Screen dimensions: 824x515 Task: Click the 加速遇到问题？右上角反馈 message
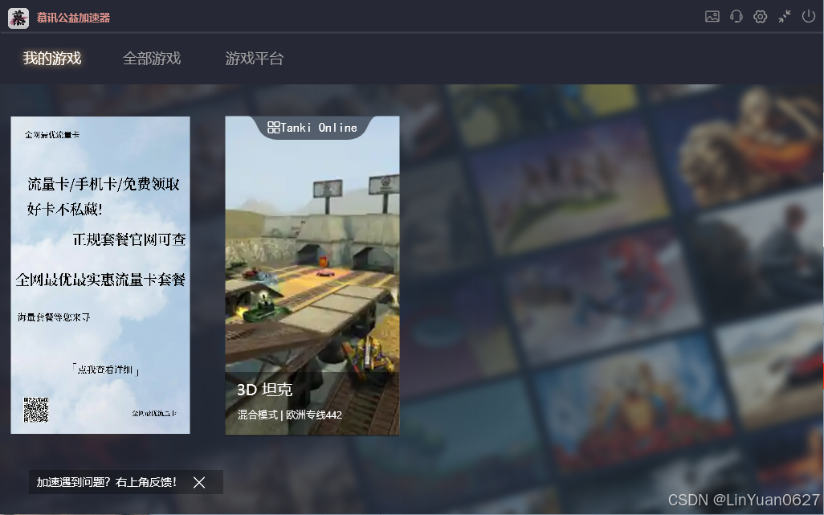point(107,482)
